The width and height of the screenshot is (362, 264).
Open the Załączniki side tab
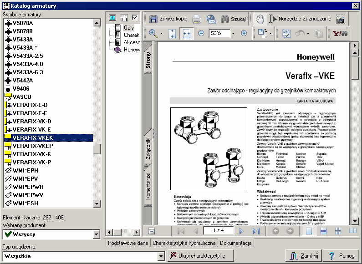(148, 148)
